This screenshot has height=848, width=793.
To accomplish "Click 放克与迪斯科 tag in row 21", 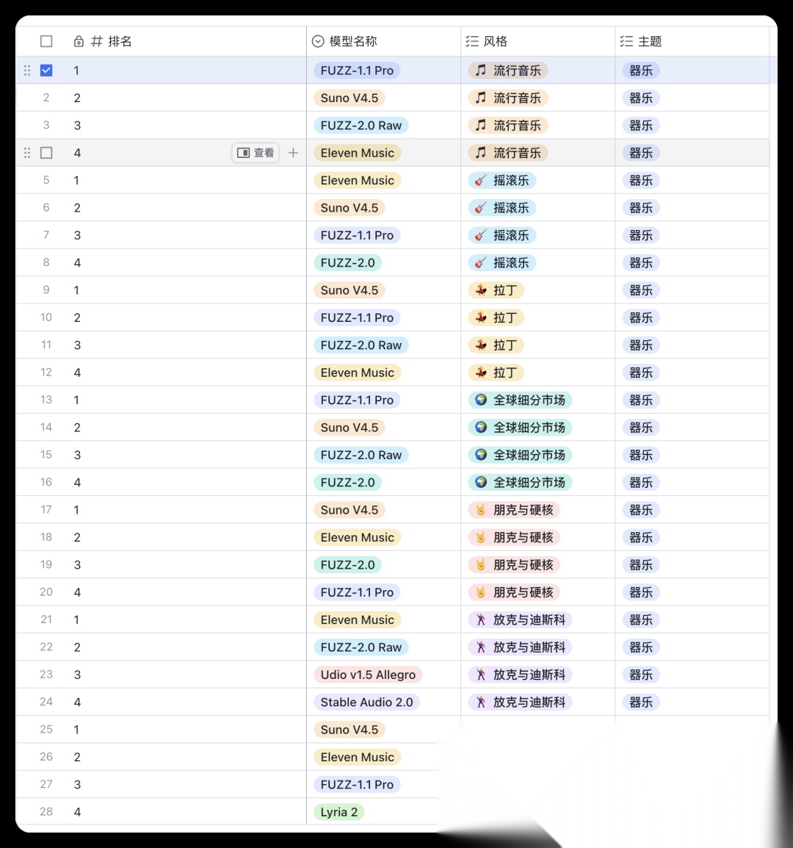I will 520,619.
